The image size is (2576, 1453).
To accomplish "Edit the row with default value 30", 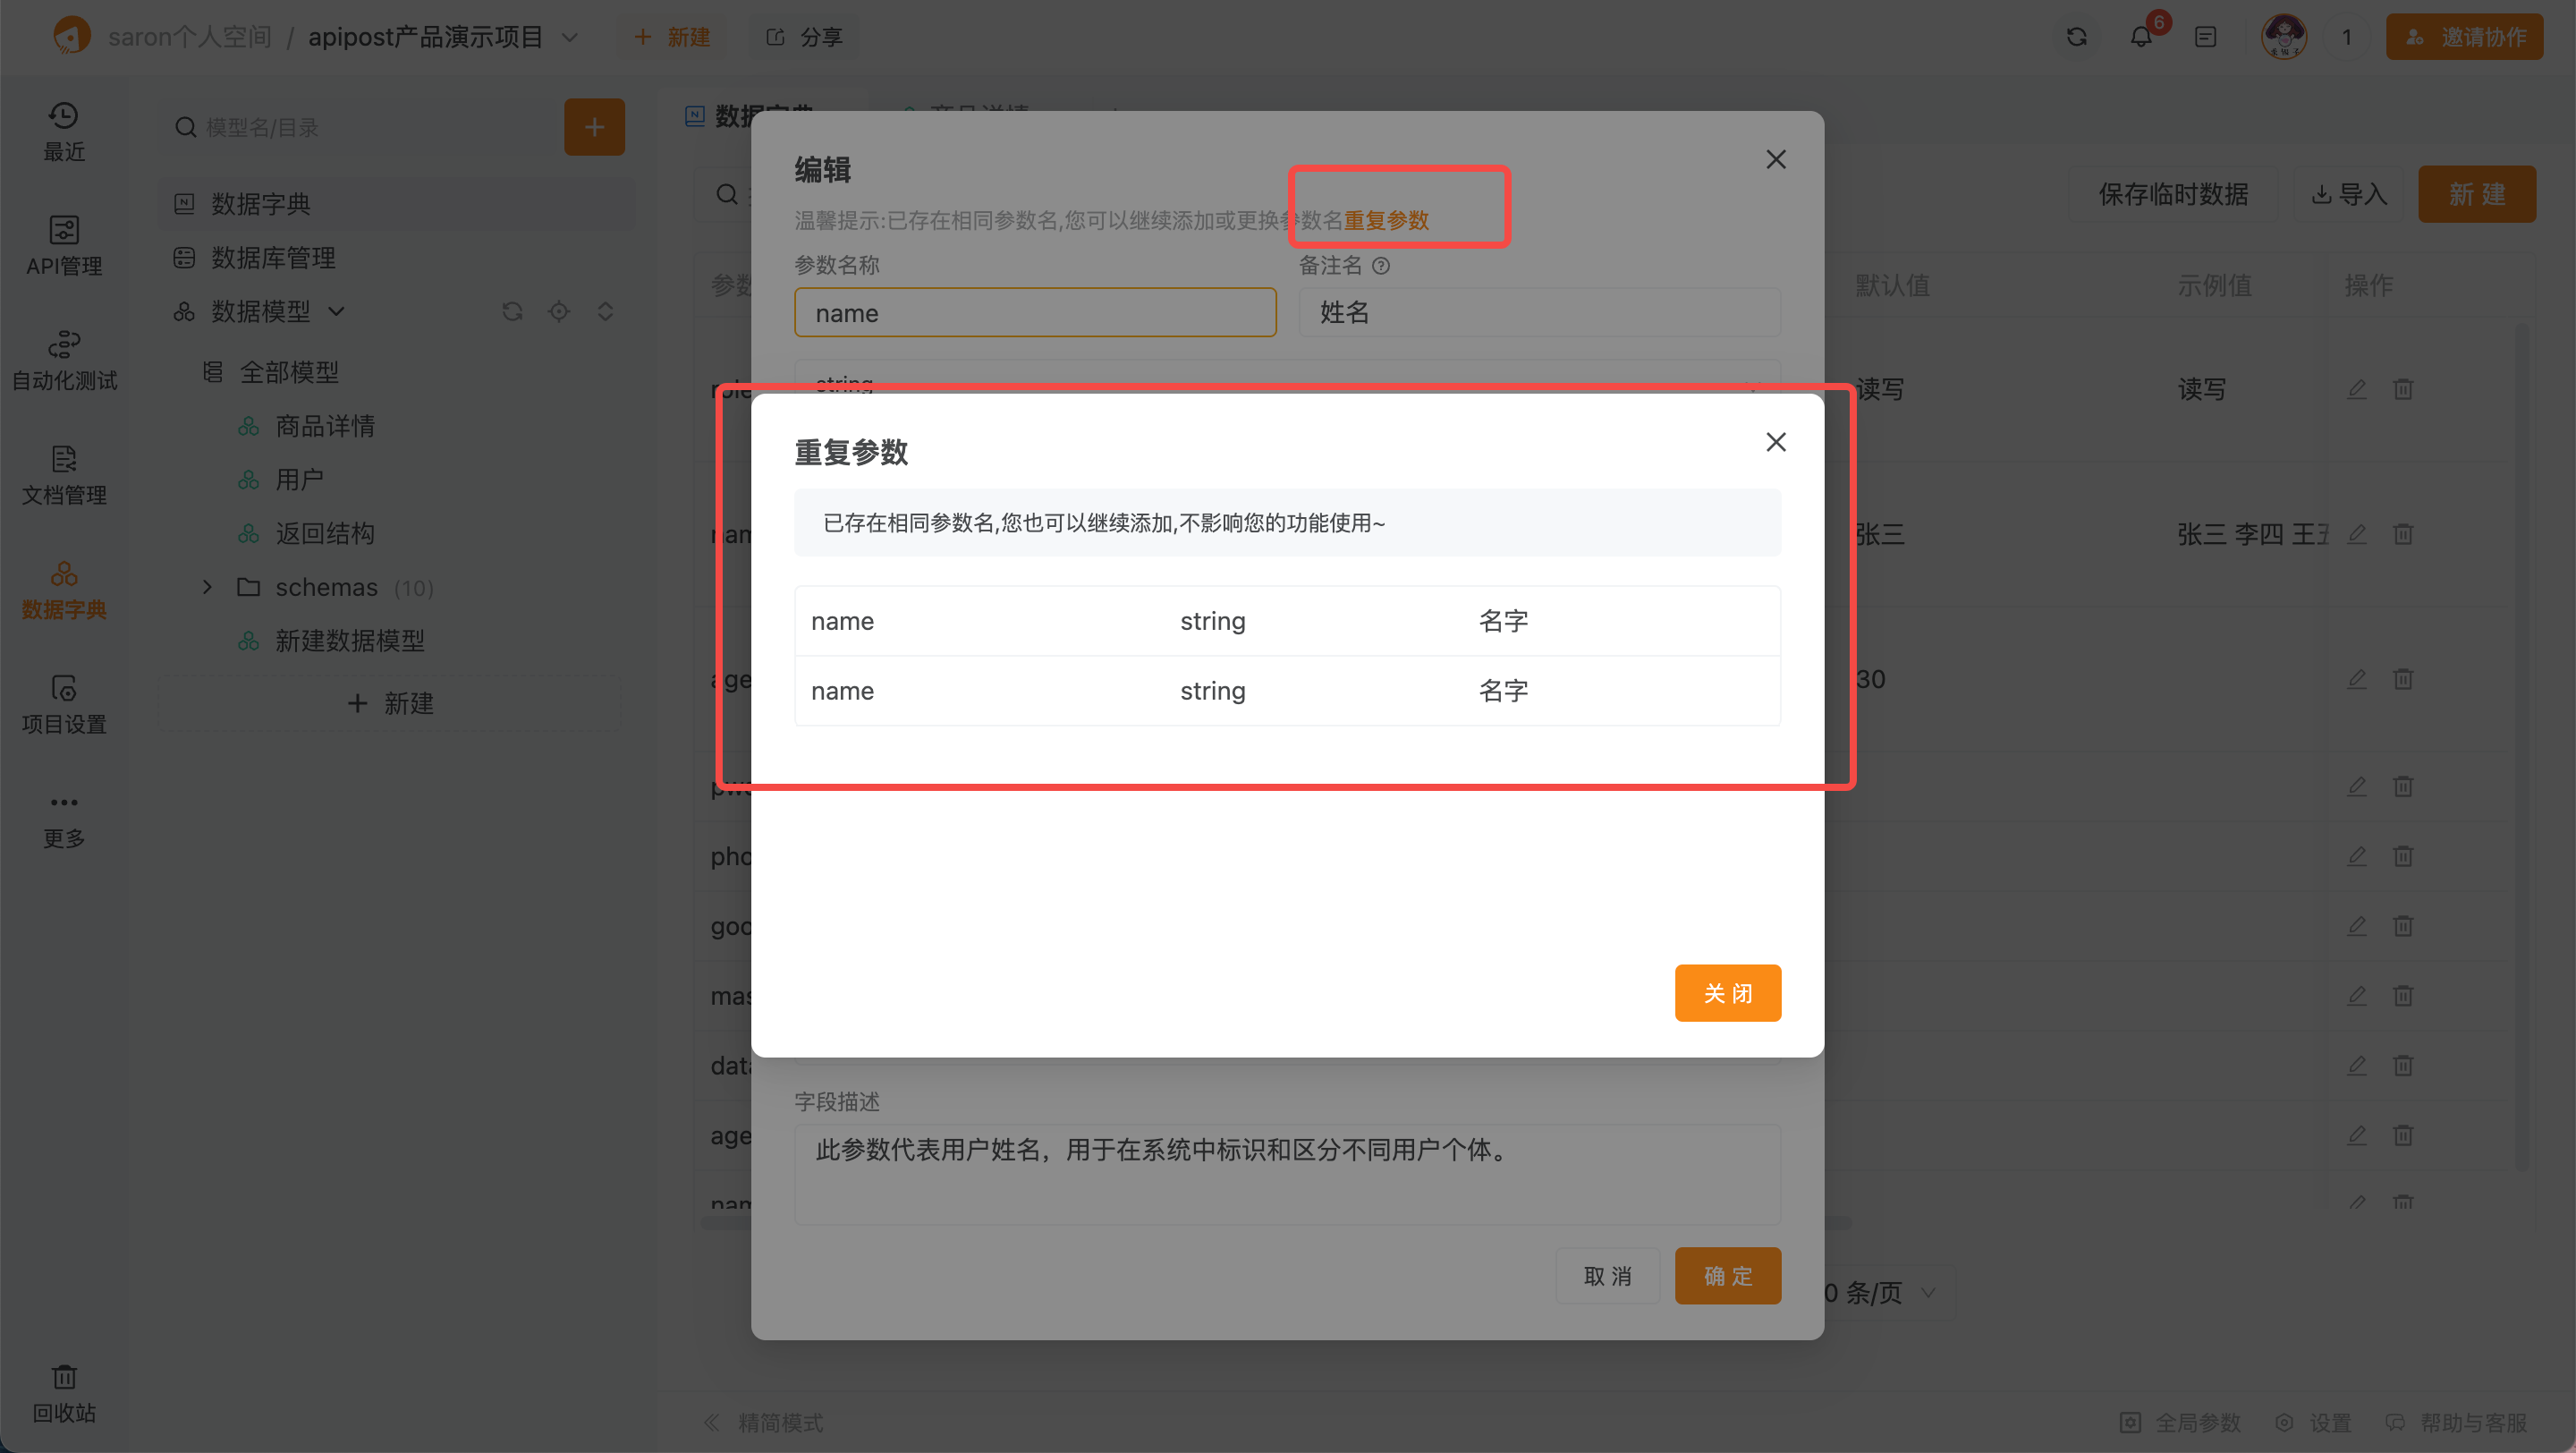I will coord(2357,679).
